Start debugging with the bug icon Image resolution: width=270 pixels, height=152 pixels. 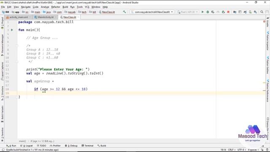[208, 12]
